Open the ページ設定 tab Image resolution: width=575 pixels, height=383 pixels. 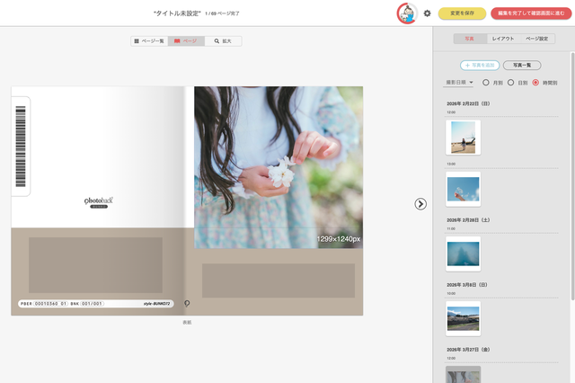[x=536, y=39]
